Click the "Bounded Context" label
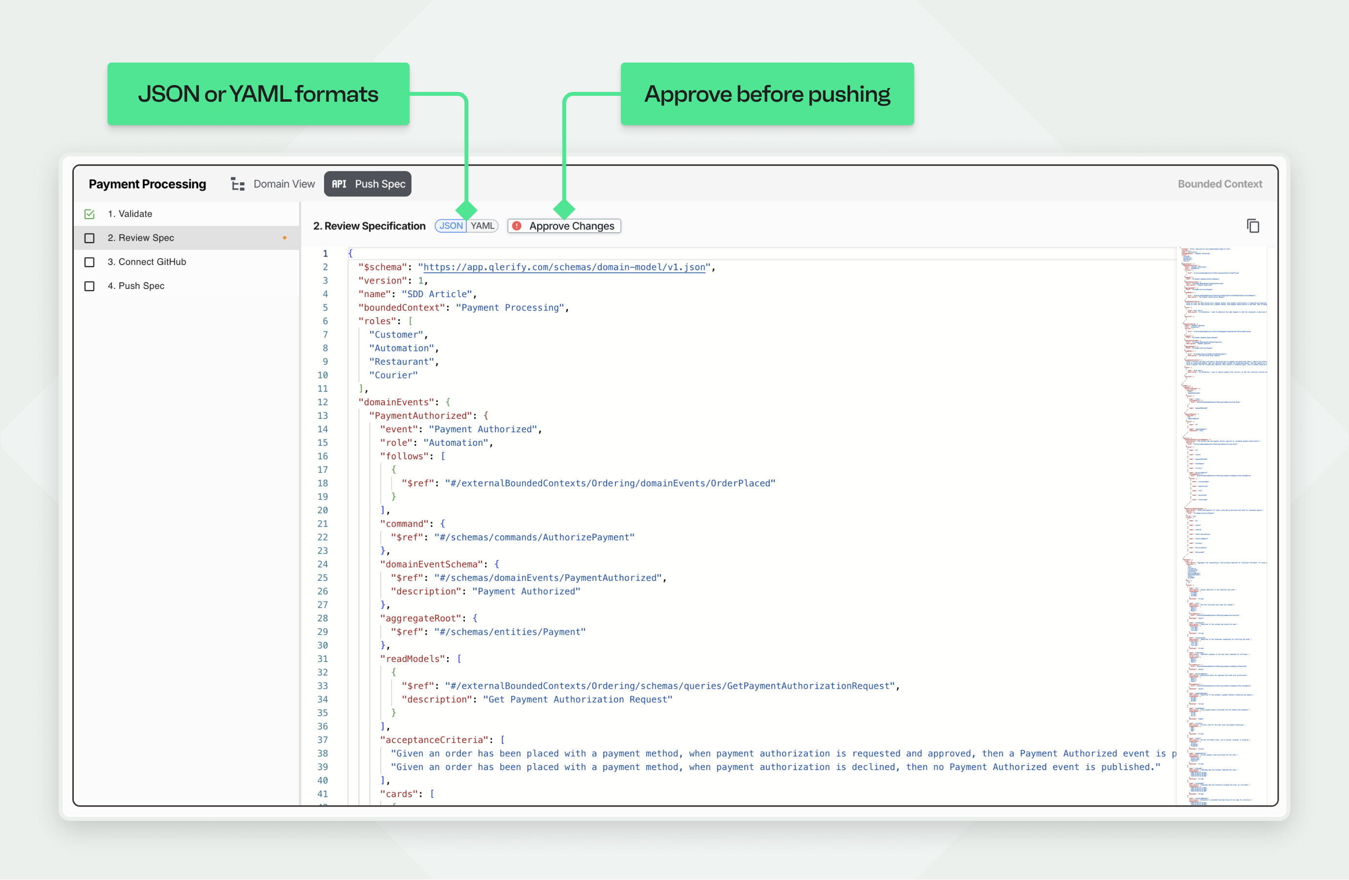The image size is (1349, 880). 1220,184
